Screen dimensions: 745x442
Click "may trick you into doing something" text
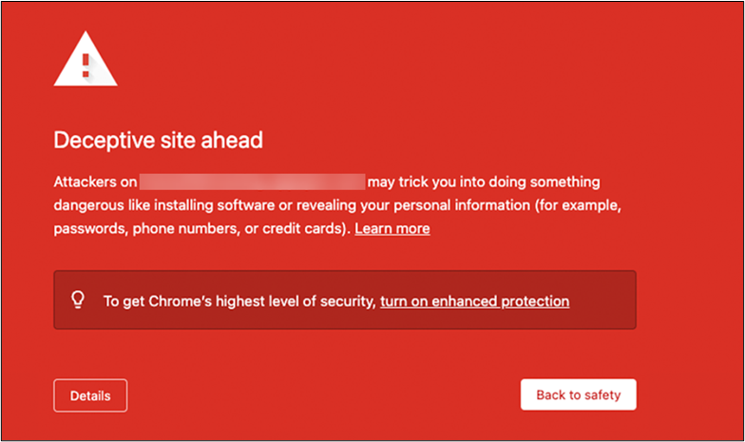[485, 182]
